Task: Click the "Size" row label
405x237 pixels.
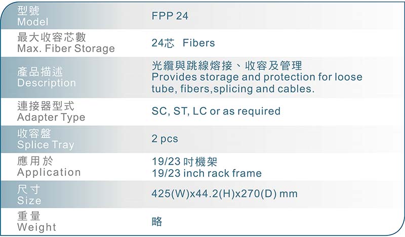Action: [x=29, y=201]
